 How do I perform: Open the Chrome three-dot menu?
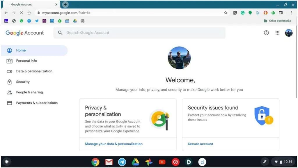[x=292, y=13]
